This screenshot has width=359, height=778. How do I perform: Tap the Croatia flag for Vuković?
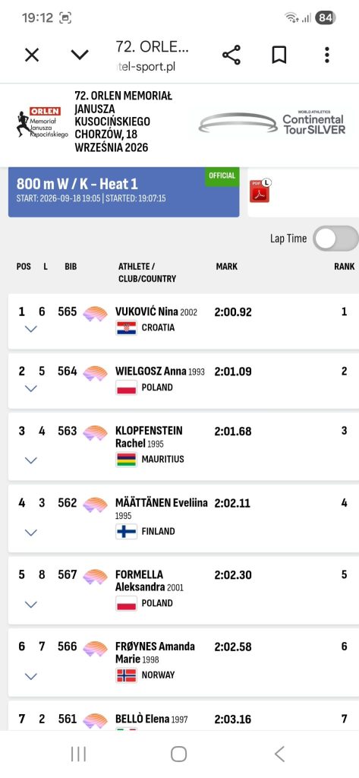point(127,328)
